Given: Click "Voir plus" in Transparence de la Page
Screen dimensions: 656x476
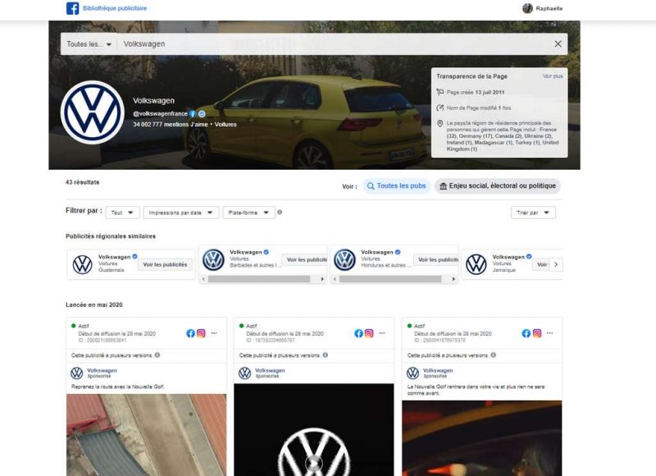Looking at the screenshot, I should pyautogui.click(x=552, y=76).
